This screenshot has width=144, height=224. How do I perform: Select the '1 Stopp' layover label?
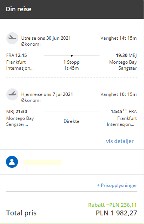point(71,62)
